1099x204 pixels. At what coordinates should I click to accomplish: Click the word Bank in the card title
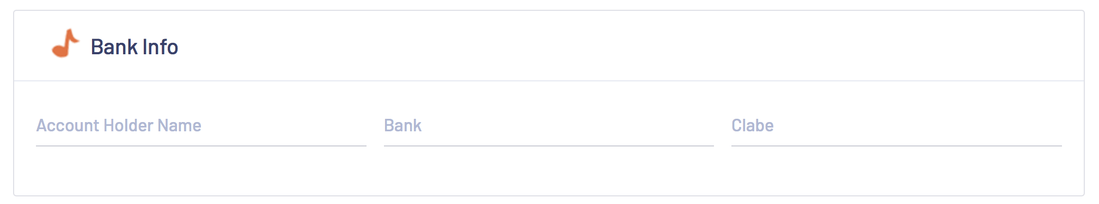pyautogui.click(x=114, y=47)
